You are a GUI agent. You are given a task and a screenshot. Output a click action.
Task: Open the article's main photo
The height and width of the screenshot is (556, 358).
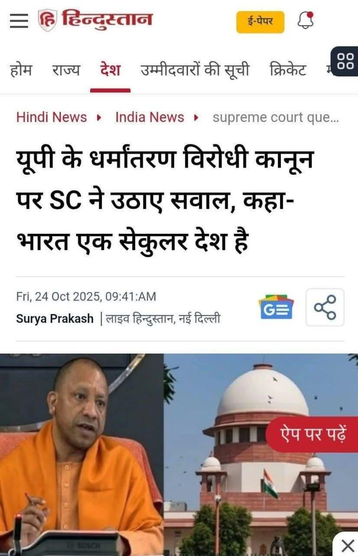[x=179, y=455]
